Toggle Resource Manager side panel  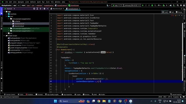[1, 23]
